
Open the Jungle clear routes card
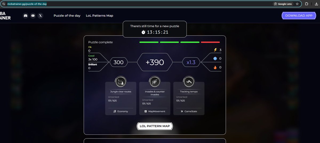[x=121, y=98]
